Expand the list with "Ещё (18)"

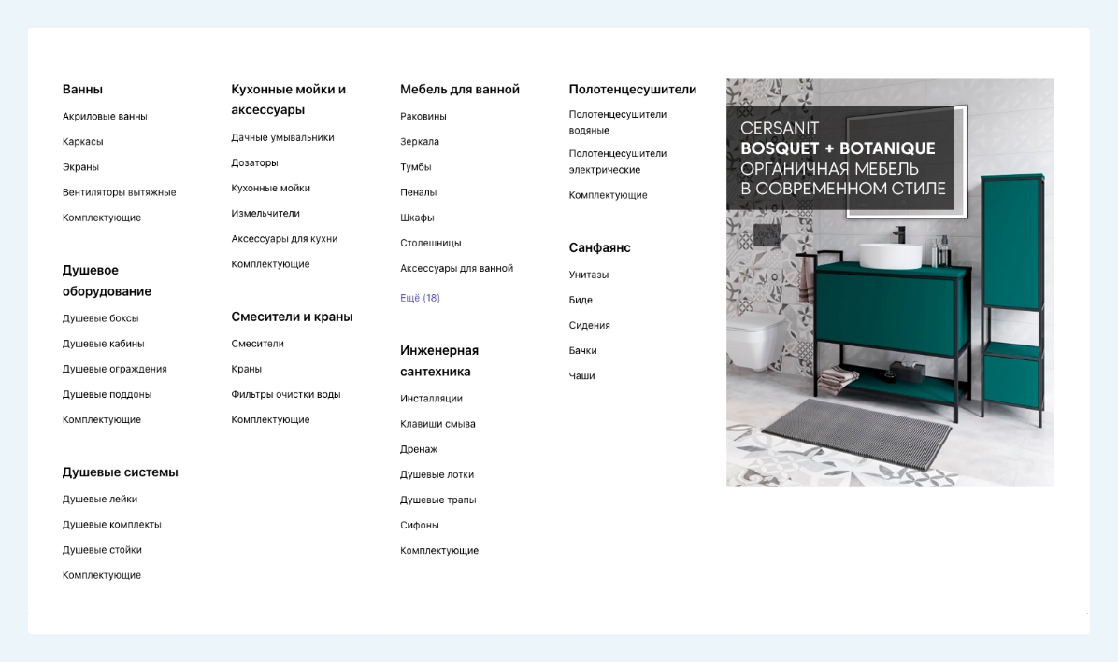pos(420,298)
